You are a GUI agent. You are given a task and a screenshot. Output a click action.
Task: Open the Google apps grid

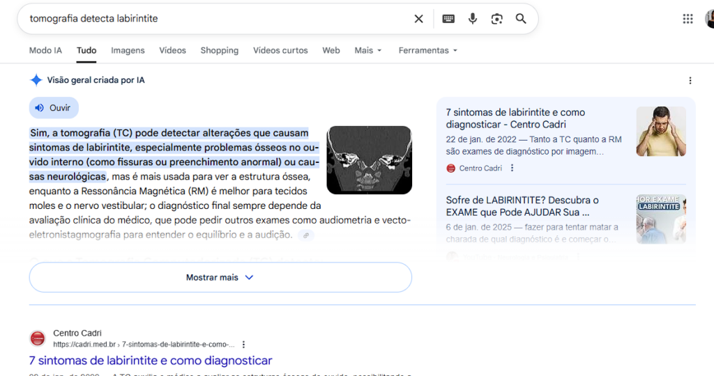[688, 19]
